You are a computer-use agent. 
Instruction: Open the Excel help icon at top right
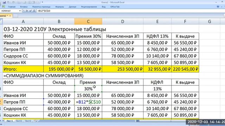click(218, 7)
